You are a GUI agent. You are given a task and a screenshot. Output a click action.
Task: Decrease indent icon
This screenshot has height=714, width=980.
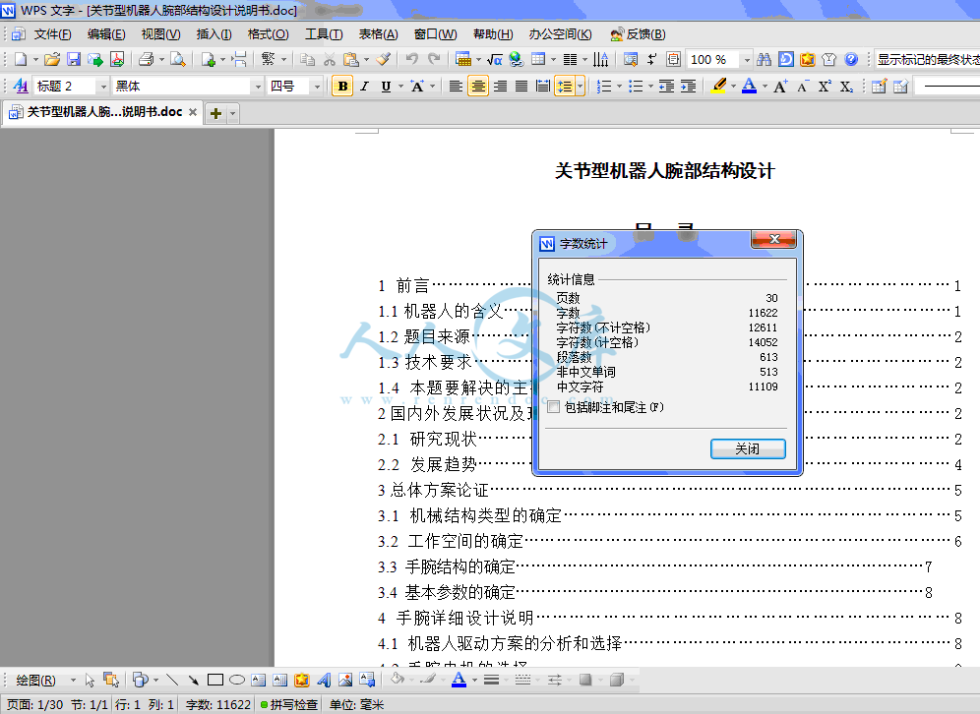(x=666, y=87)
